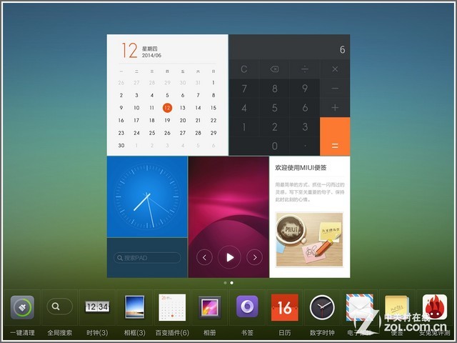Tap the backspace key on calculator
Viewport: 457px width, 343px height.
click(x=274, y=69)
